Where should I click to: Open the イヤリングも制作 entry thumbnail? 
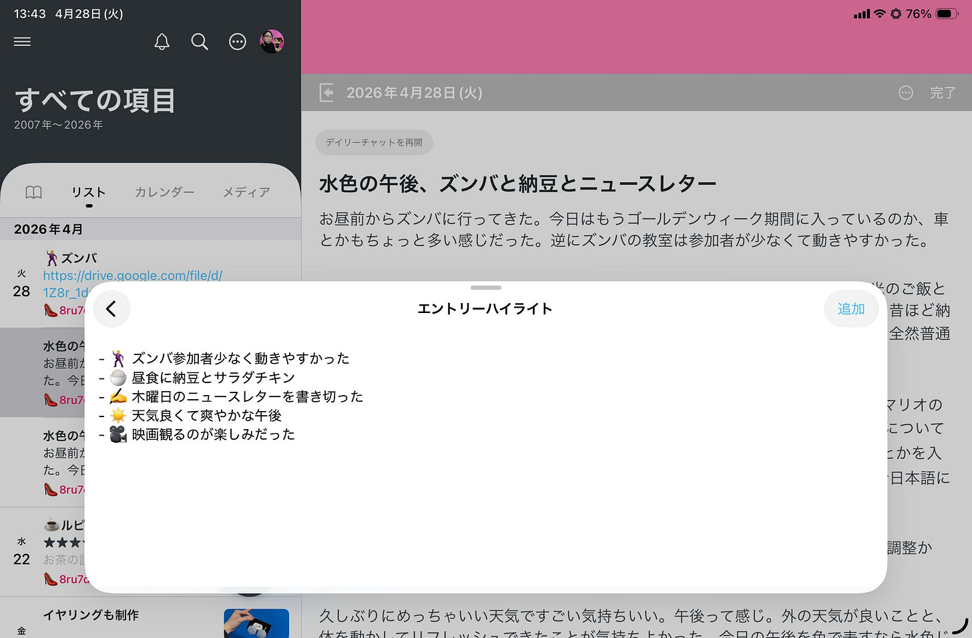pos(256,623)
